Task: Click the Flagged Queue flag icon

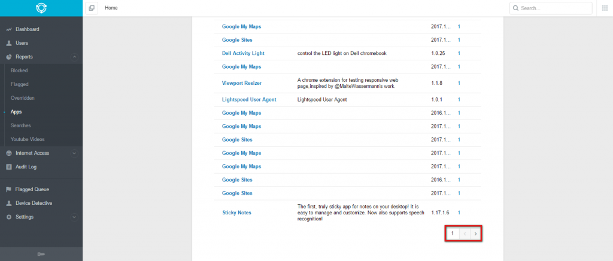Action: [8, 189]
